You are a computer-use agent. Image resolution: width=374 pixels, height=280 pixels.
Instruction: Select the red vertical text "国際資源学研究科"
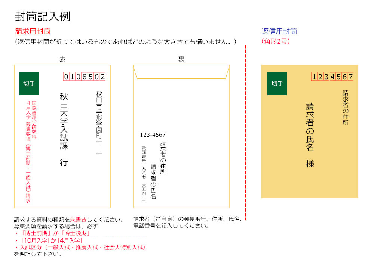[x=34, y=120]
